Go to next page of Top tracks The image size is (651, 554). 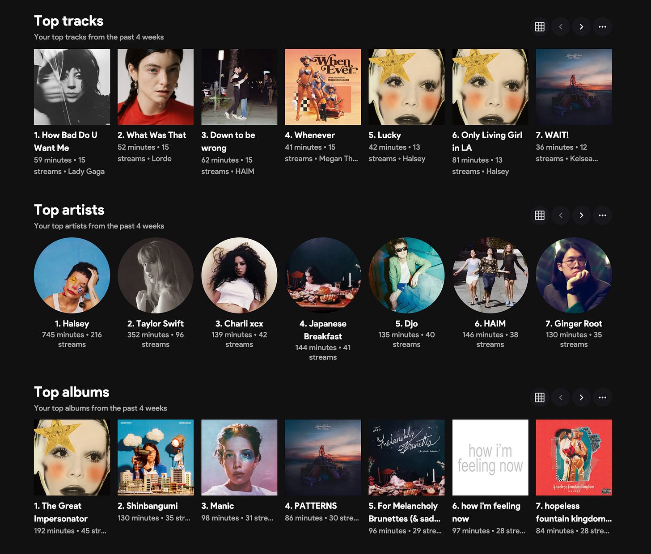tap(581, 26)
